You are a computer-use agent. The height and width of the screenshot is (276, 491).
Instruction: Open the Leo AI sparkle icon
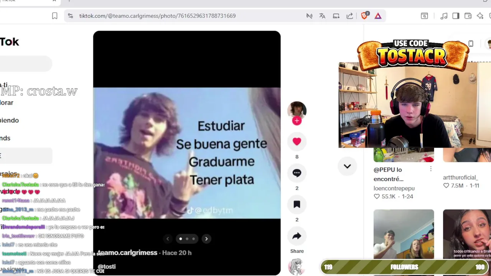click(480, 16)
